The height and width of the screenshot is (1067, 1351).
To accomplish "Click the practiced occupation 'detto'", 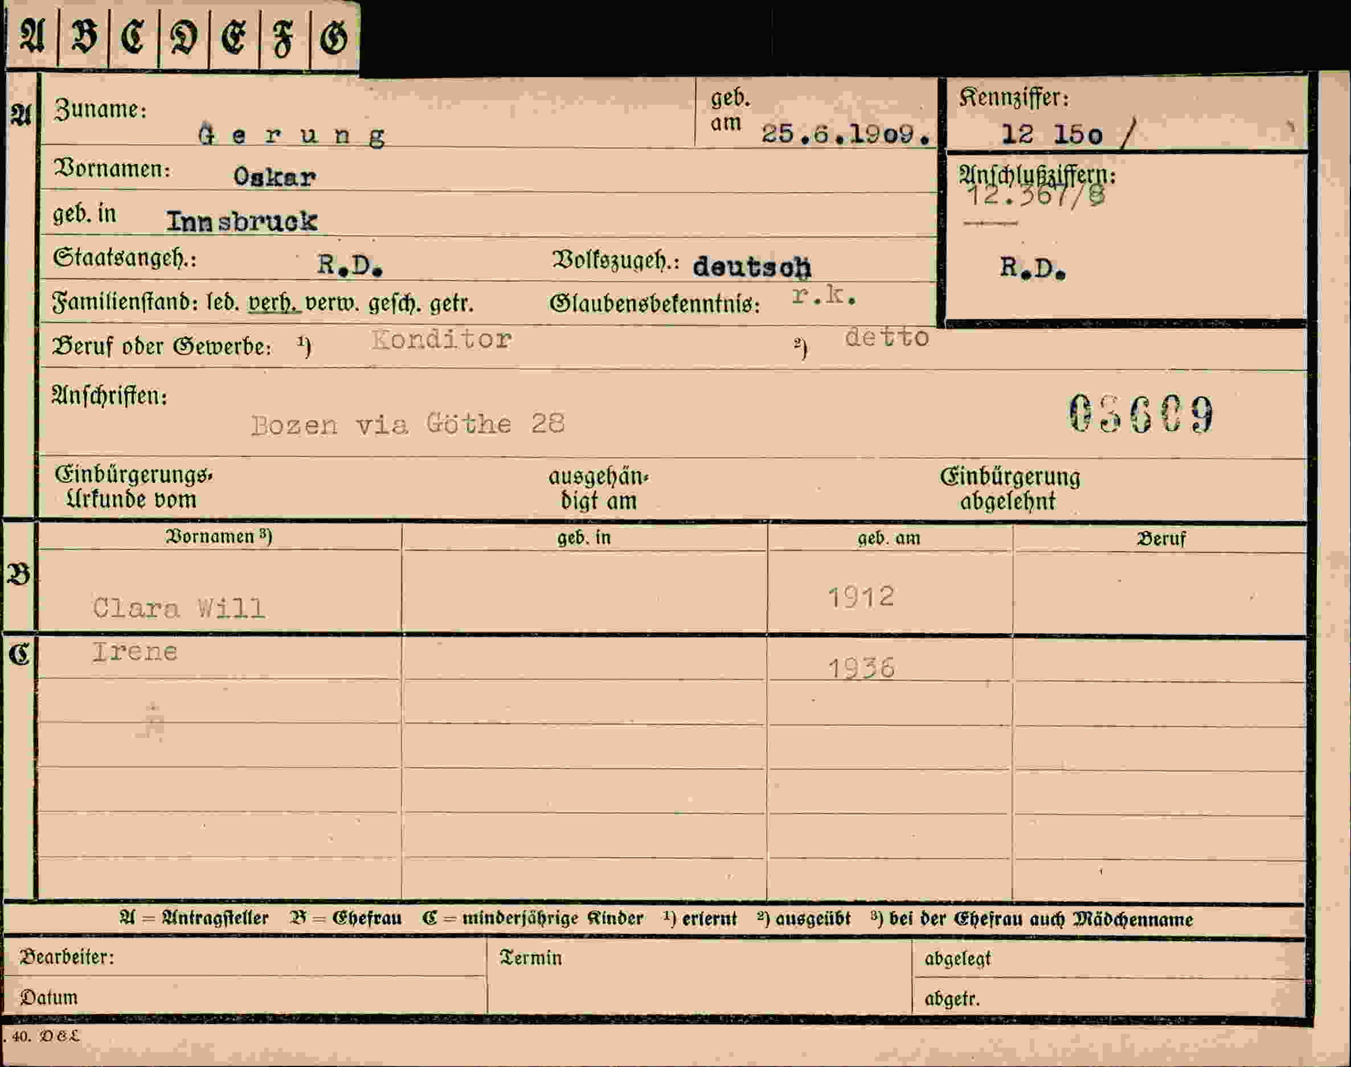I will [887, 337].
